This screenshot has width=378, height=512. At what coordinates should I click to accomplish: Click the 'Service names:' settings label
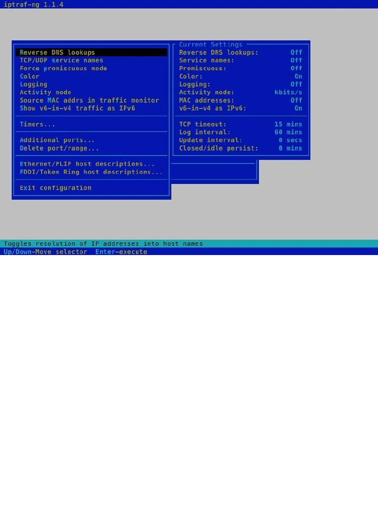click(x=206, y=61)
